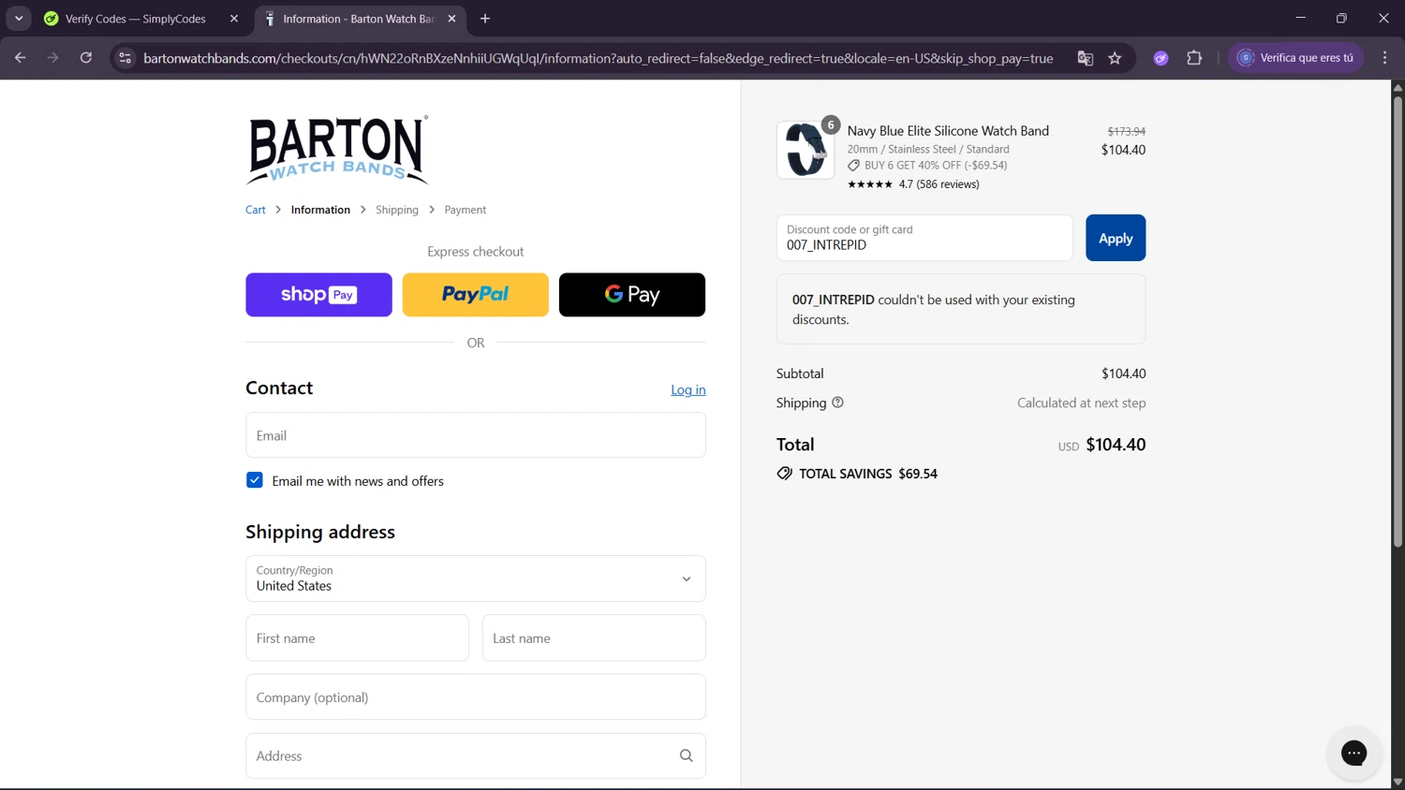Click the Calculated at next step text
1405x790 pixels.
[1082, 402]
